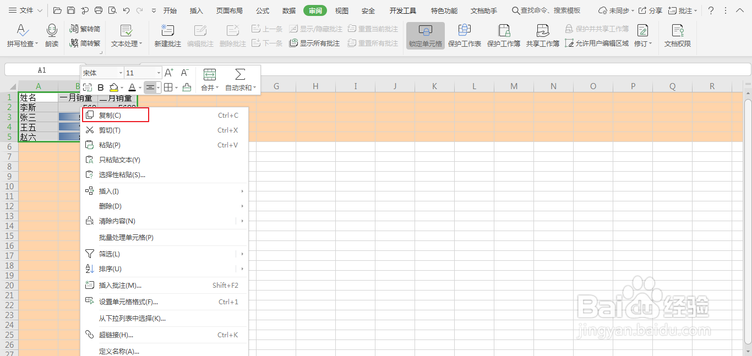
Task: Click the A1 name box
Action: pos(42,70)
